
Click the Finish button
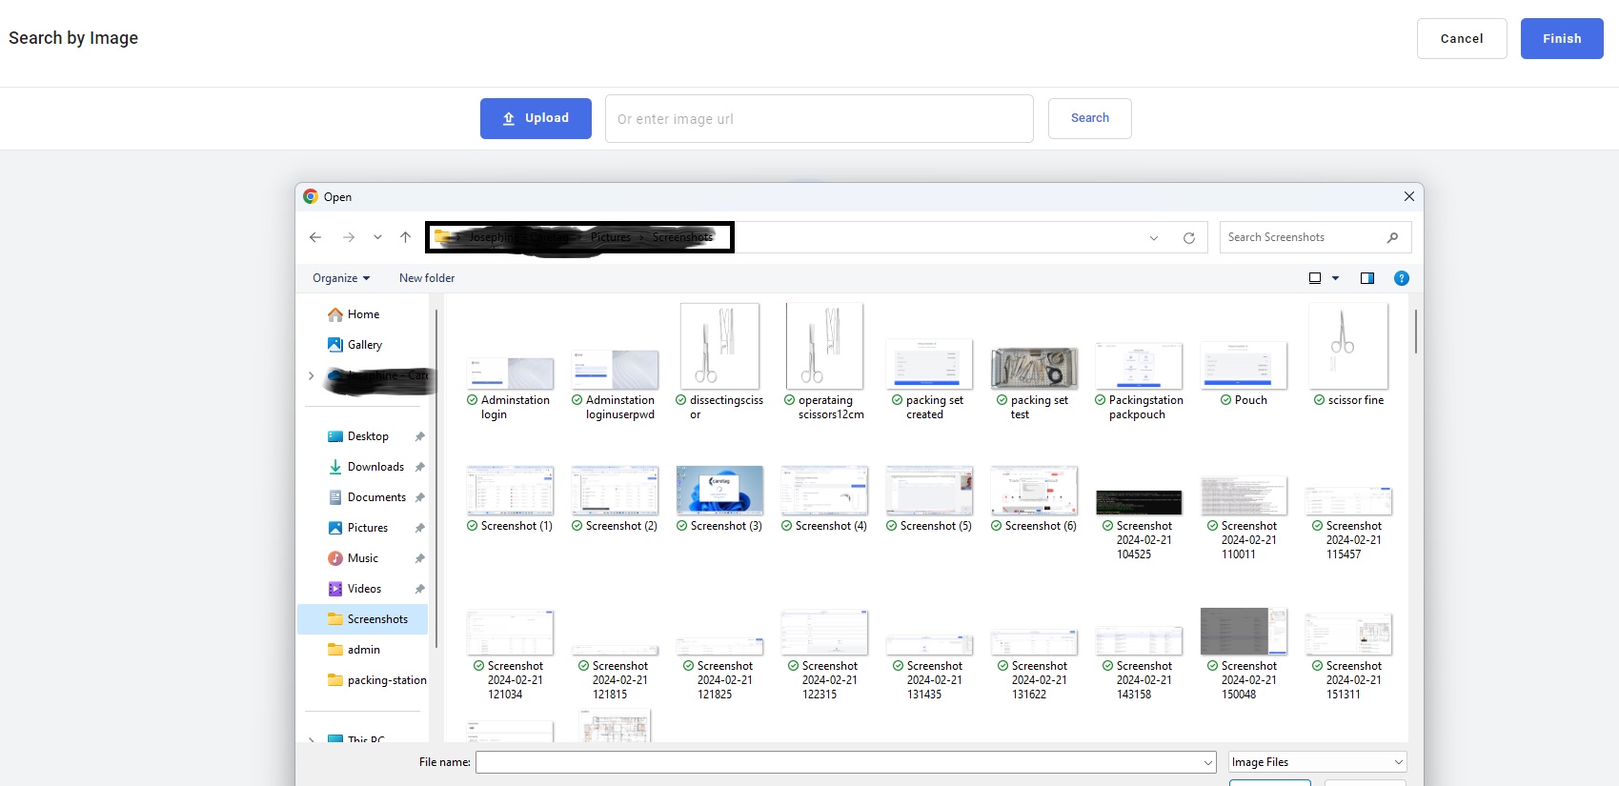[x=1562, y=39]
